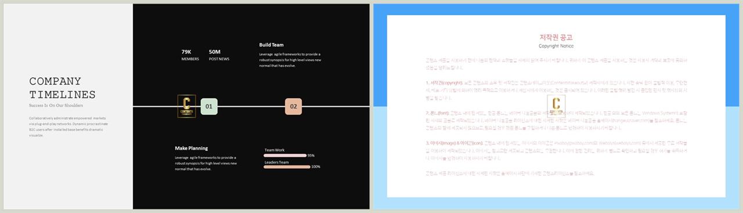The height and width of the screenshot is (213, 743).
Task: Click the description under Make Planning
Action: coord(205,163)
